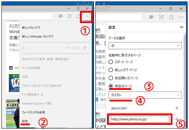Zoom out with the minus button in menu
The width and height of the screenshot is (189, 130).
click(67, 48)
